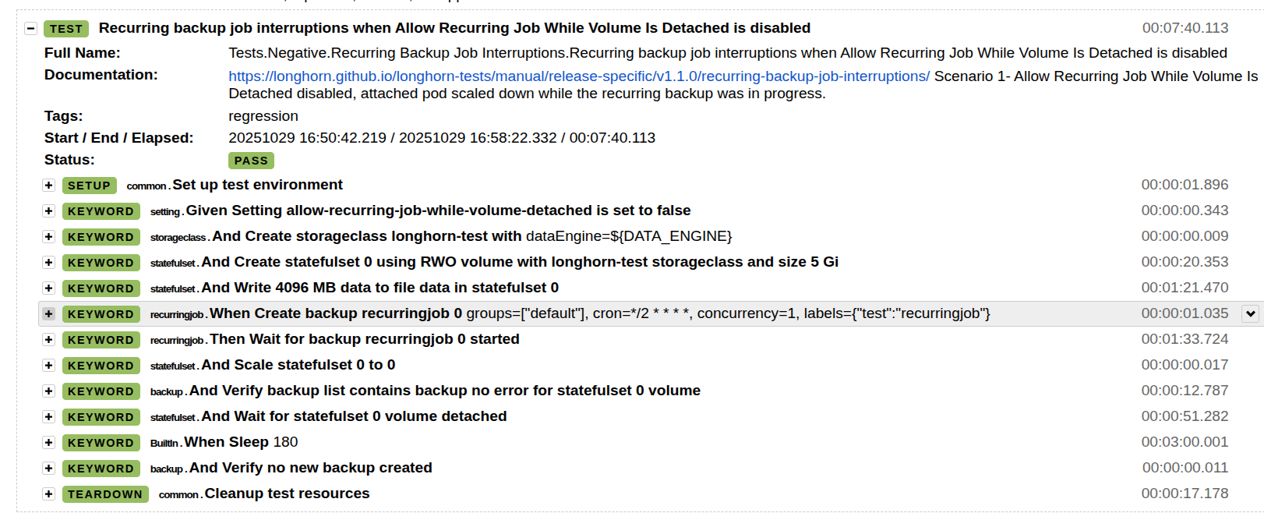1264x513 pixels.
Task: Expand the Write 4096 MB data step
Action: tap(48, 288)
